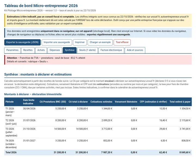Open the Paramètres tab
The height and width of the screenshot is (157, 196).
coord(12,50)
